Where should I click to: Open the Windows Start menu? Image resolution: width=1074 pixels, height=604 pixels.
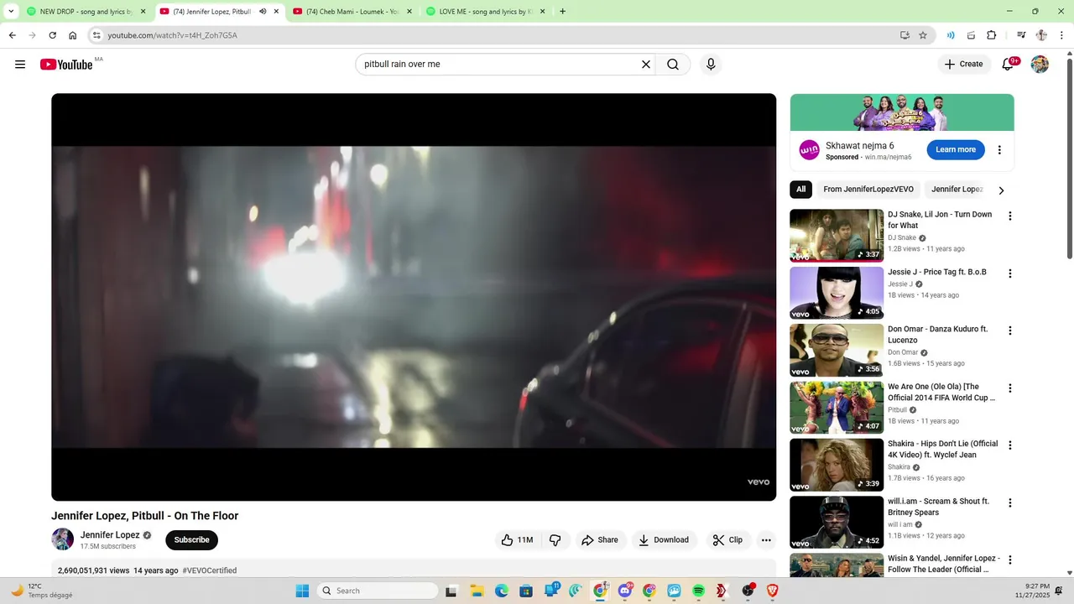coord(302,591)
